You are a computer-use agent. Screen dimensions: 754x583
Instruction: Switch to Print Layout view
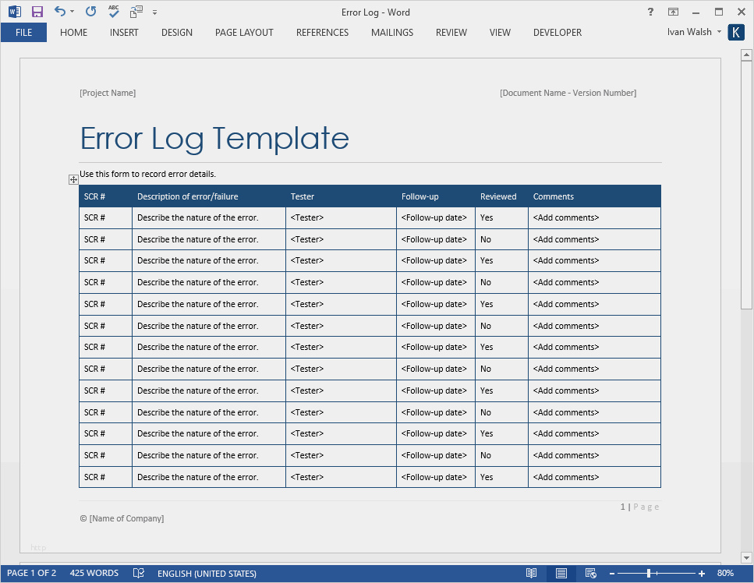[x=561, y=573]
